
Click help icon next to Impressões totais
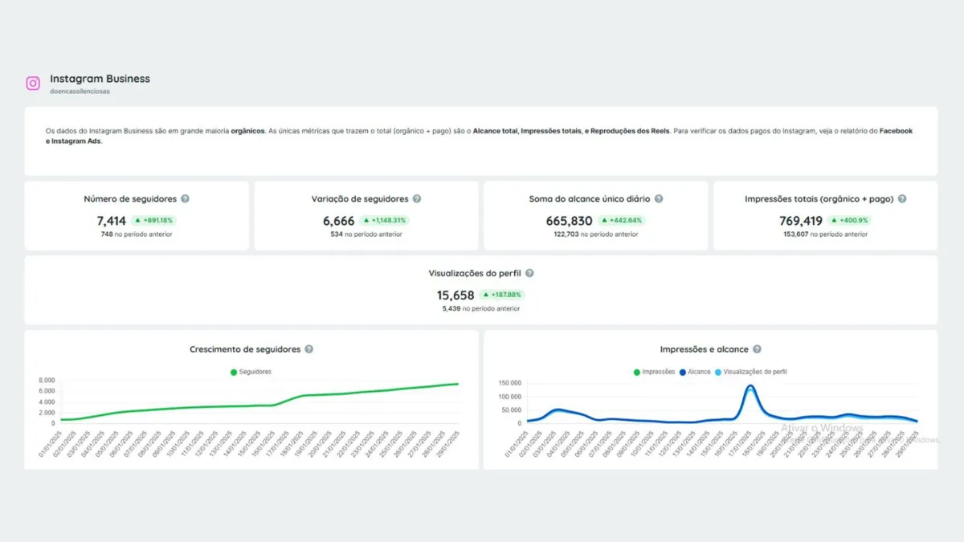coord(902,198)
